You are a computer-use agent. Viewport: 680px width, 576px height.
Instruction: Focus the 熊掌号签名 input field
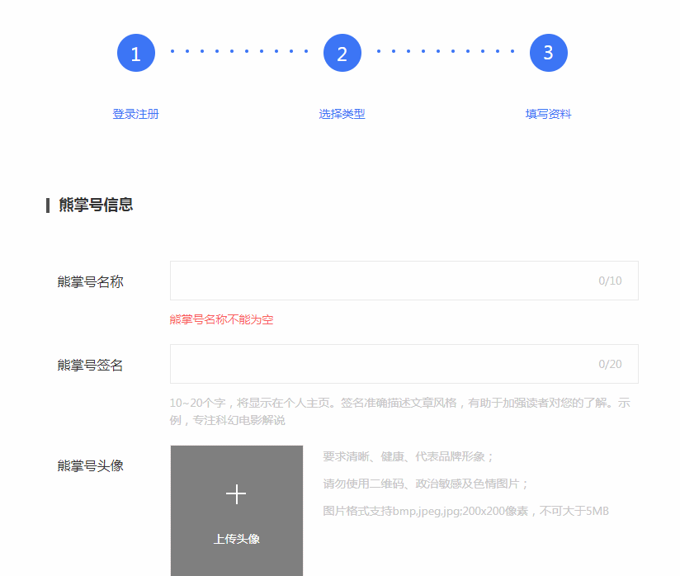tap(380, 364)
